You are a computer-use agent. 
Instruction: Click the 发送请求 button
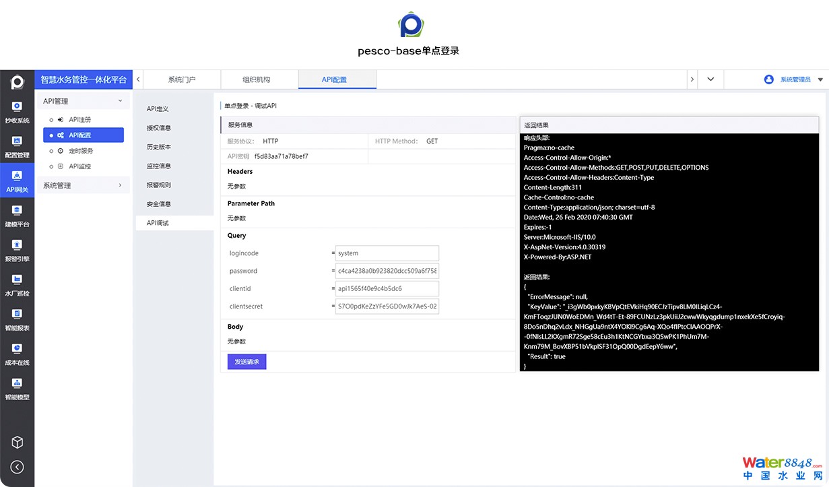pyautogui.click(x=247, y=362)
